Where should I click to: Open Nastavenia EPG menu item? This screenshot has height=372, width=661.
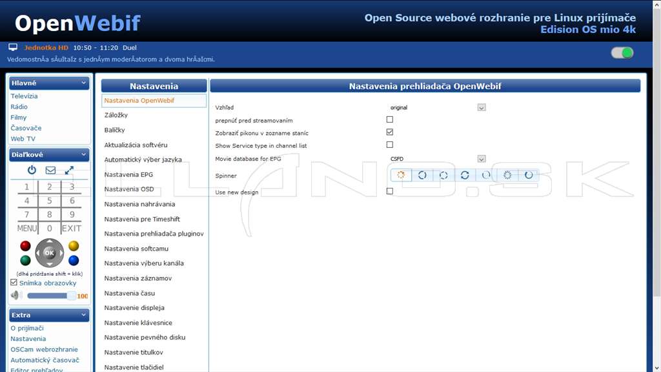tap(128, 174)
